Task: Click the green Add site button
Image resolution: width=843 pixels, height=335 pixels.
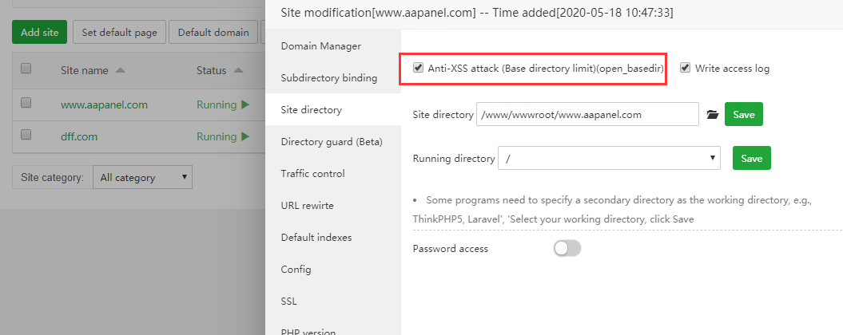Action: tap(39, 33)
